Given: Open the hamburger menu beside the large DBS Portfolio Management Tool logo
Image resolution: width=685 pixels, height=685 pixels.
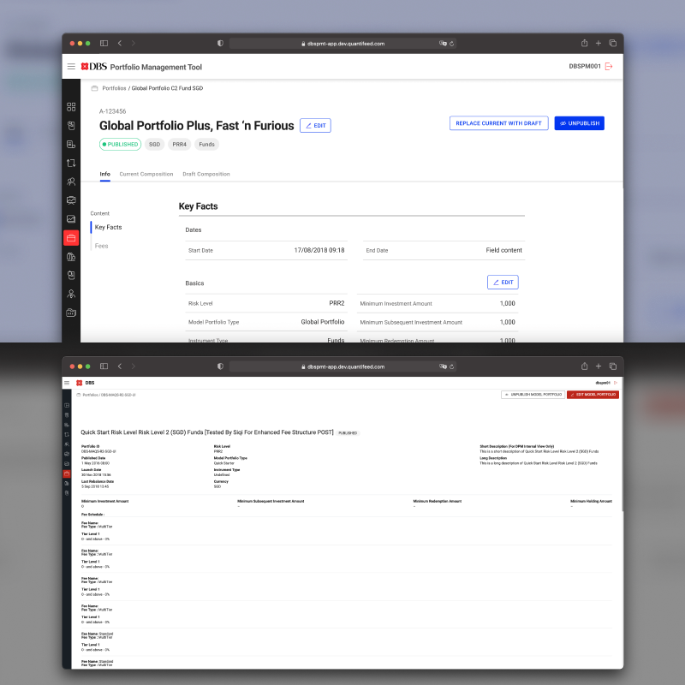Looking at the screenshot, I should [71, 66].
